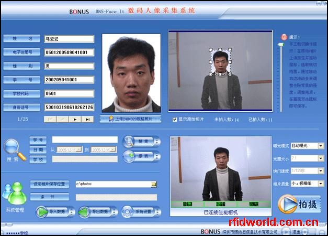Click the crop frame bottom-right handle
This screenshot has width=328, height=236.
[x=230, y=74]
